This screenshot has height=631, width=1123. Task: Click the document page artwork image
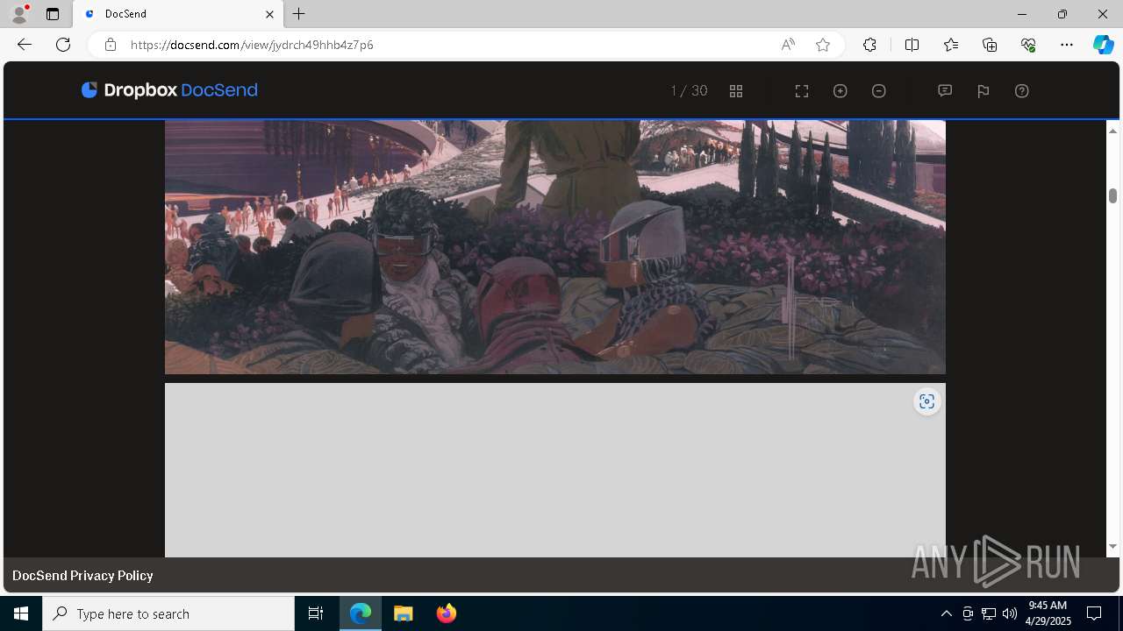tap(555, 247)
